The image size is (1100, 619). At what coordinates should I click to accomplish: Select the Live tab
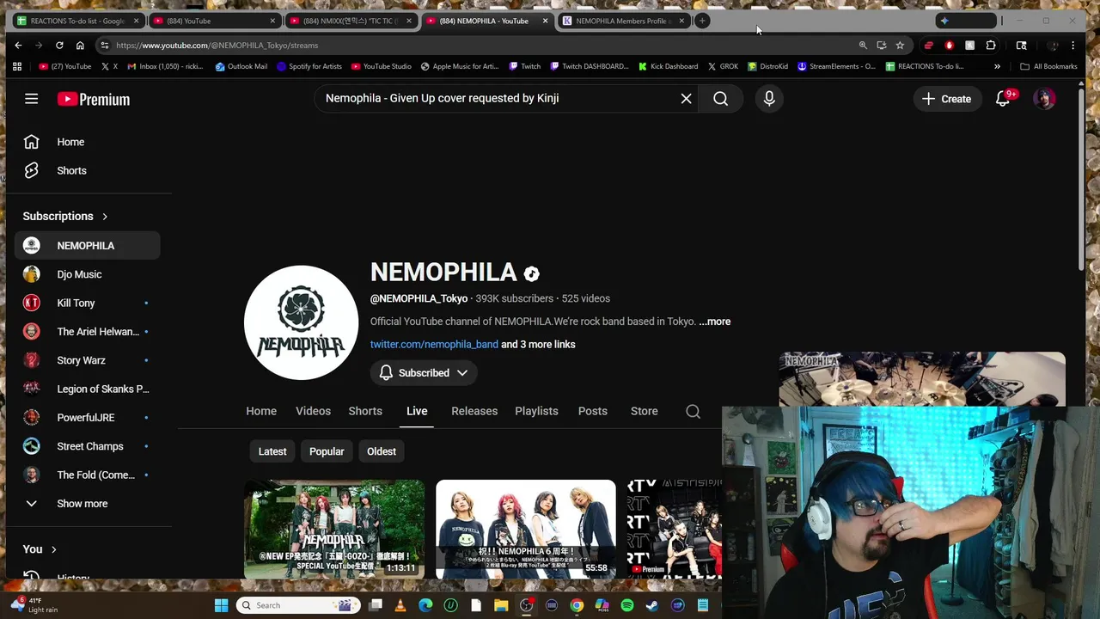click(x=417, y=411)
